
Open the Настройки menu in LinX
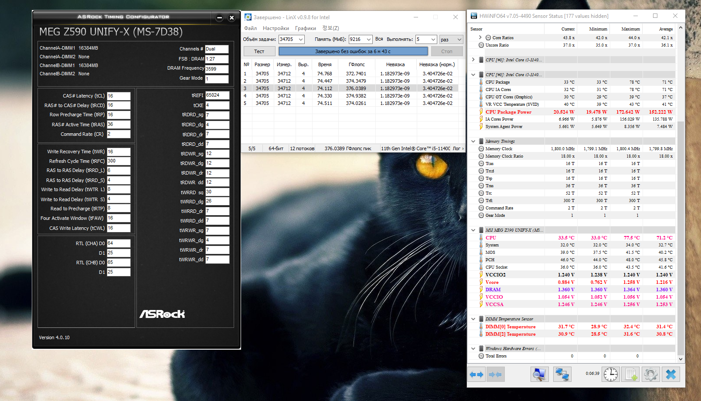(x=276, y=28)
